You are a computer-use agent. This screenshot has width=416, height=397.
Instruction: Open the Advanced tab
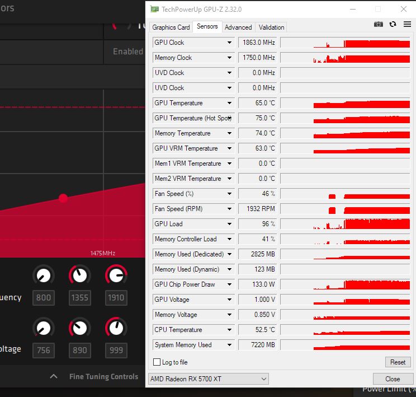pos(238,27)
